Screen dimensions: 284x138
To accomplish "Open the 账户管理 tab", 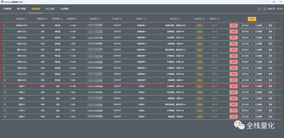I will (x=21, y=9).
